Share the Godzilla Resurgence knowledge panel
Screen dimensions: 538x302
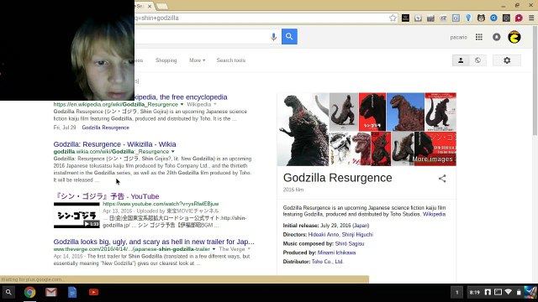click(x=442, y=179)
